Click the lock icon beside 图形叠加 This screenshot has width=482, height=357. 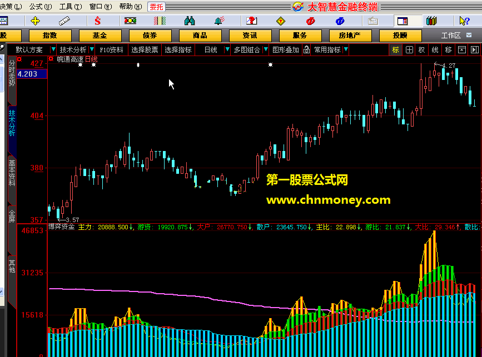[x=306, y=50]
